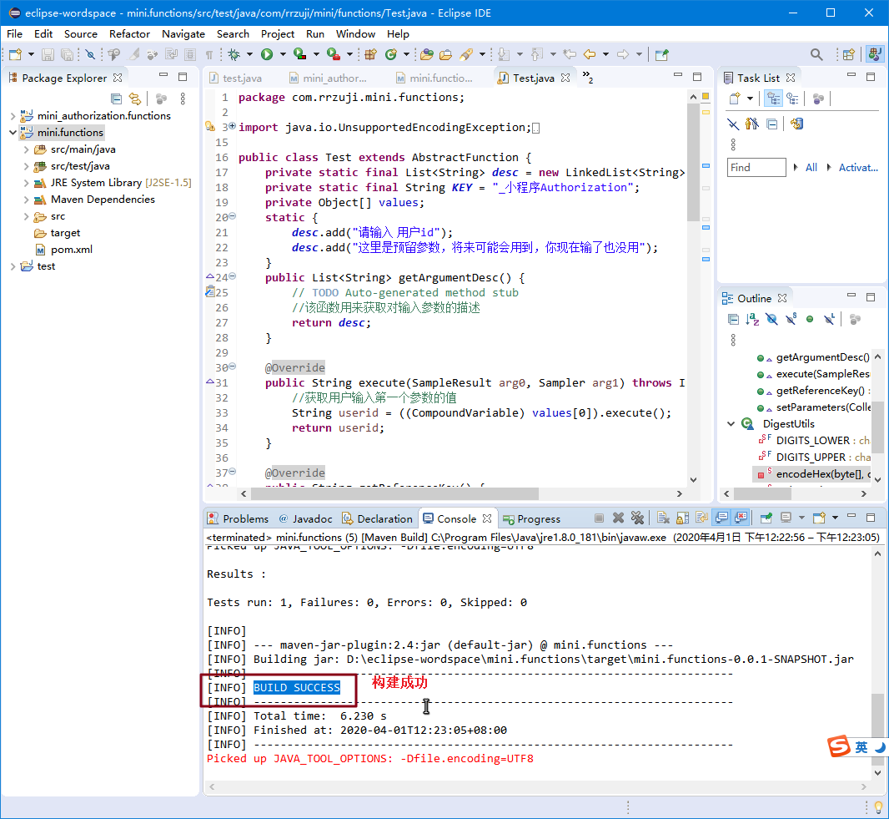Toggle Pin Console button
Viewport: 889px width, 819px height.
766,518
